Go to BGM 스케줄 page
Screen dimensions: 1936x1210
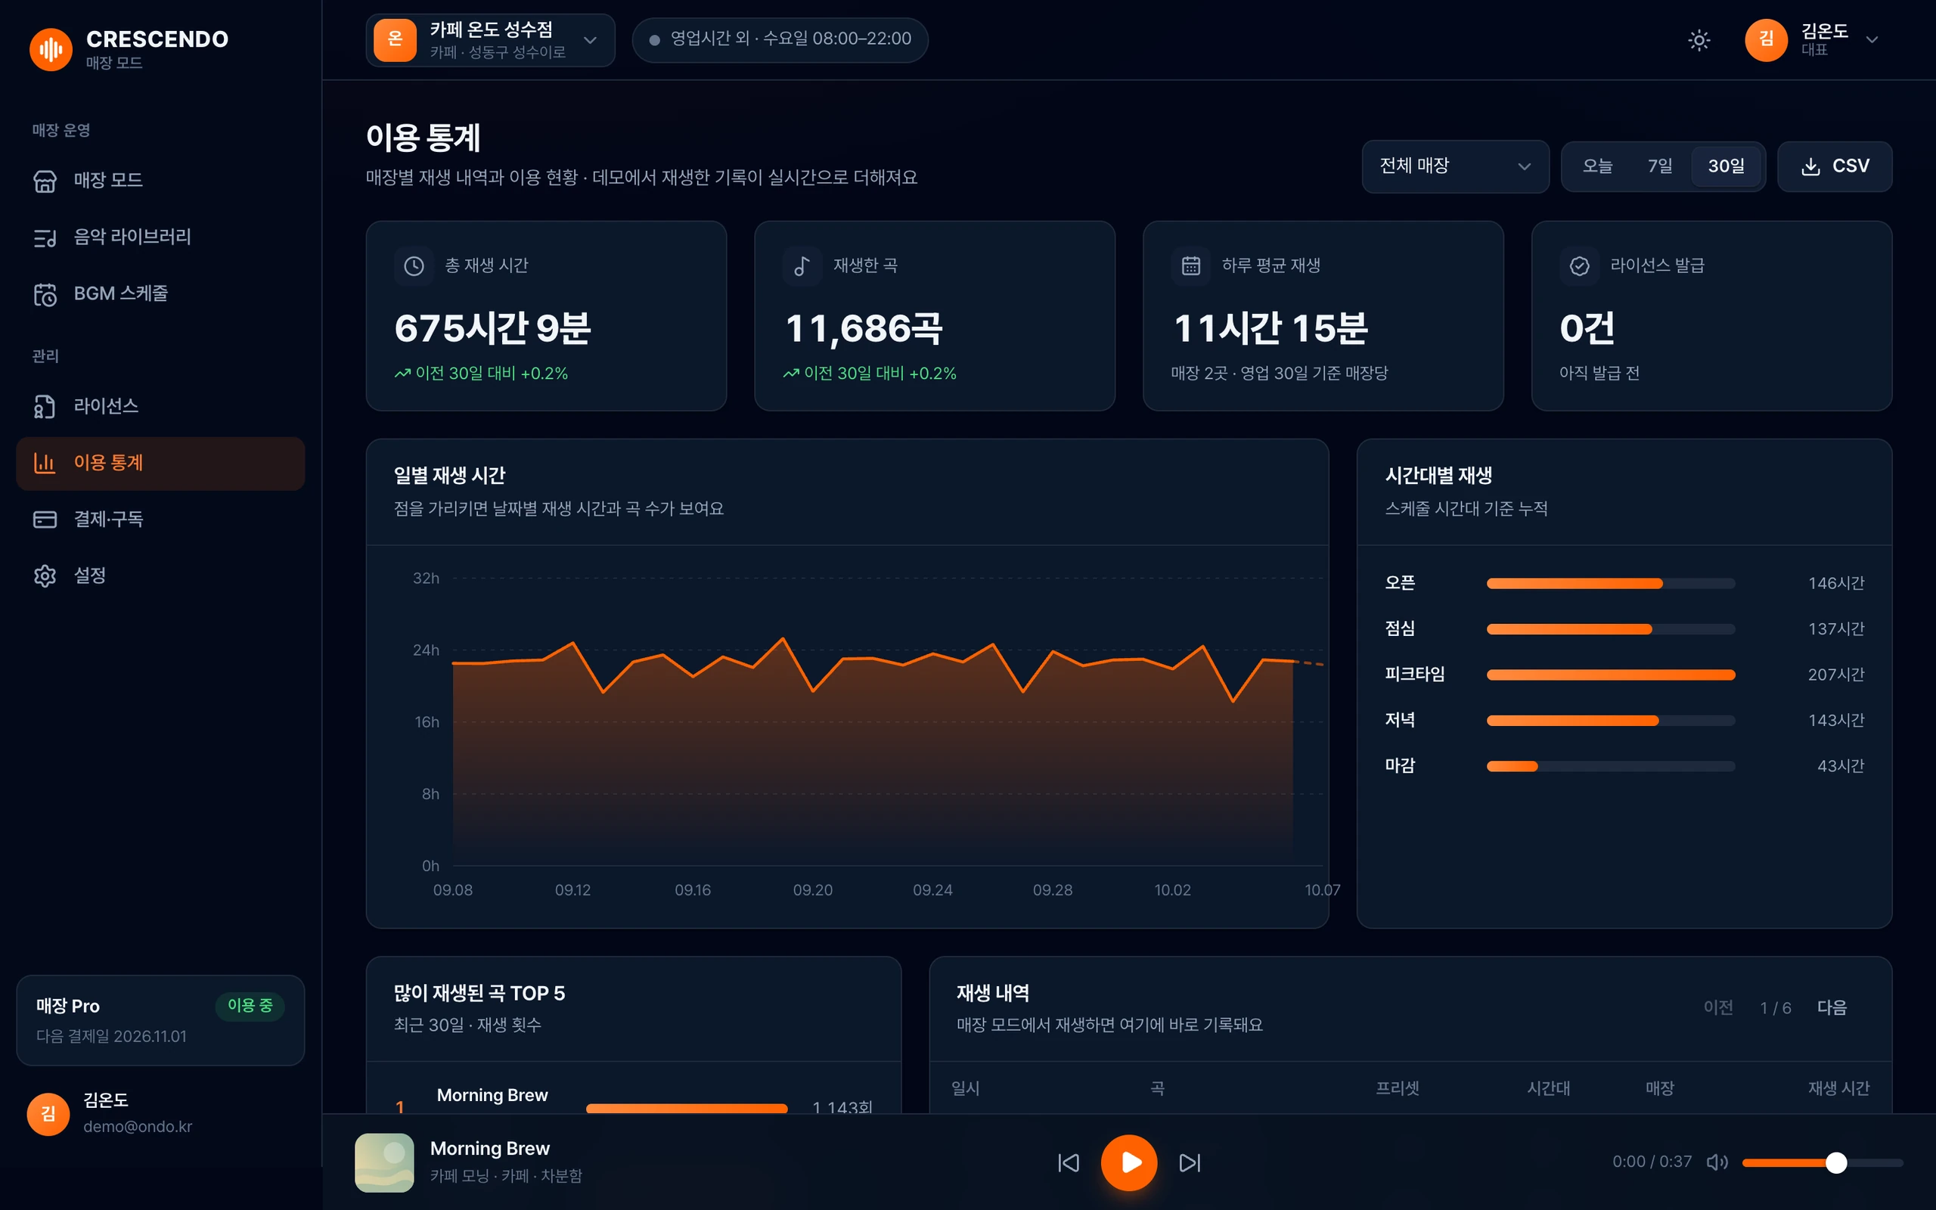pyautogui.click(x=160, y=293)
